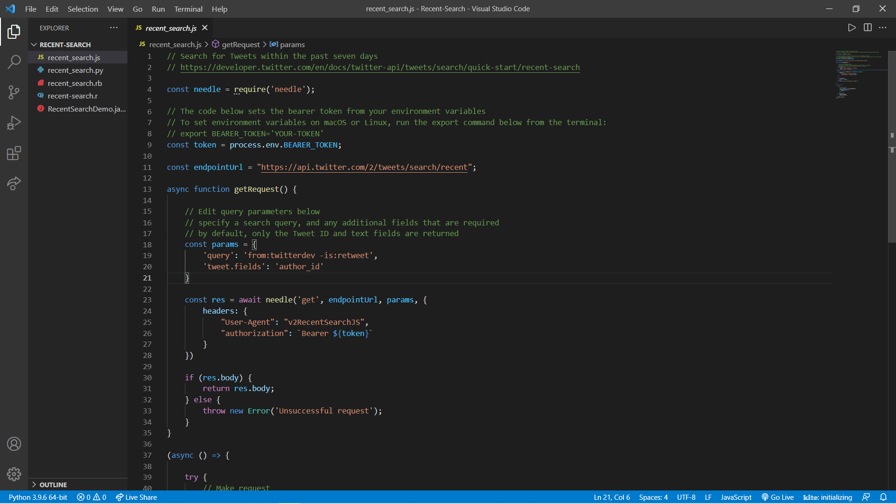Image resolution: width=896 pixels, height=504 pixels.
Task: Open the Source Control view
Action: pyautogui.click(x=14, y=92)
